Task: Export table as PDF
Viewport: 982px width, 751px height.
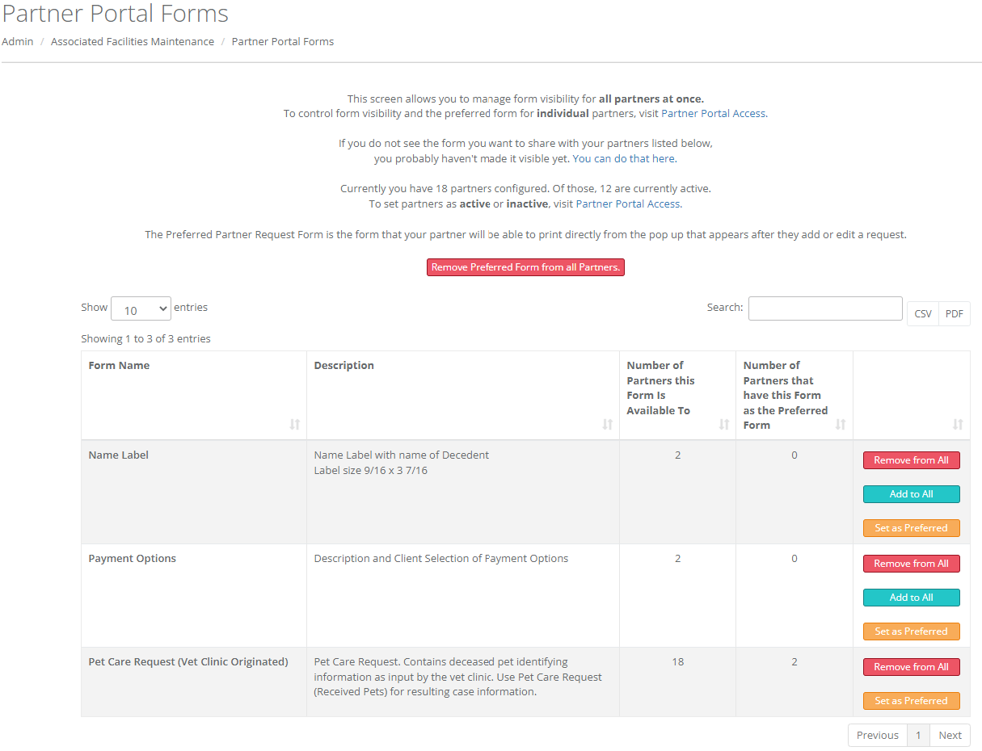Action: point(954,314)
